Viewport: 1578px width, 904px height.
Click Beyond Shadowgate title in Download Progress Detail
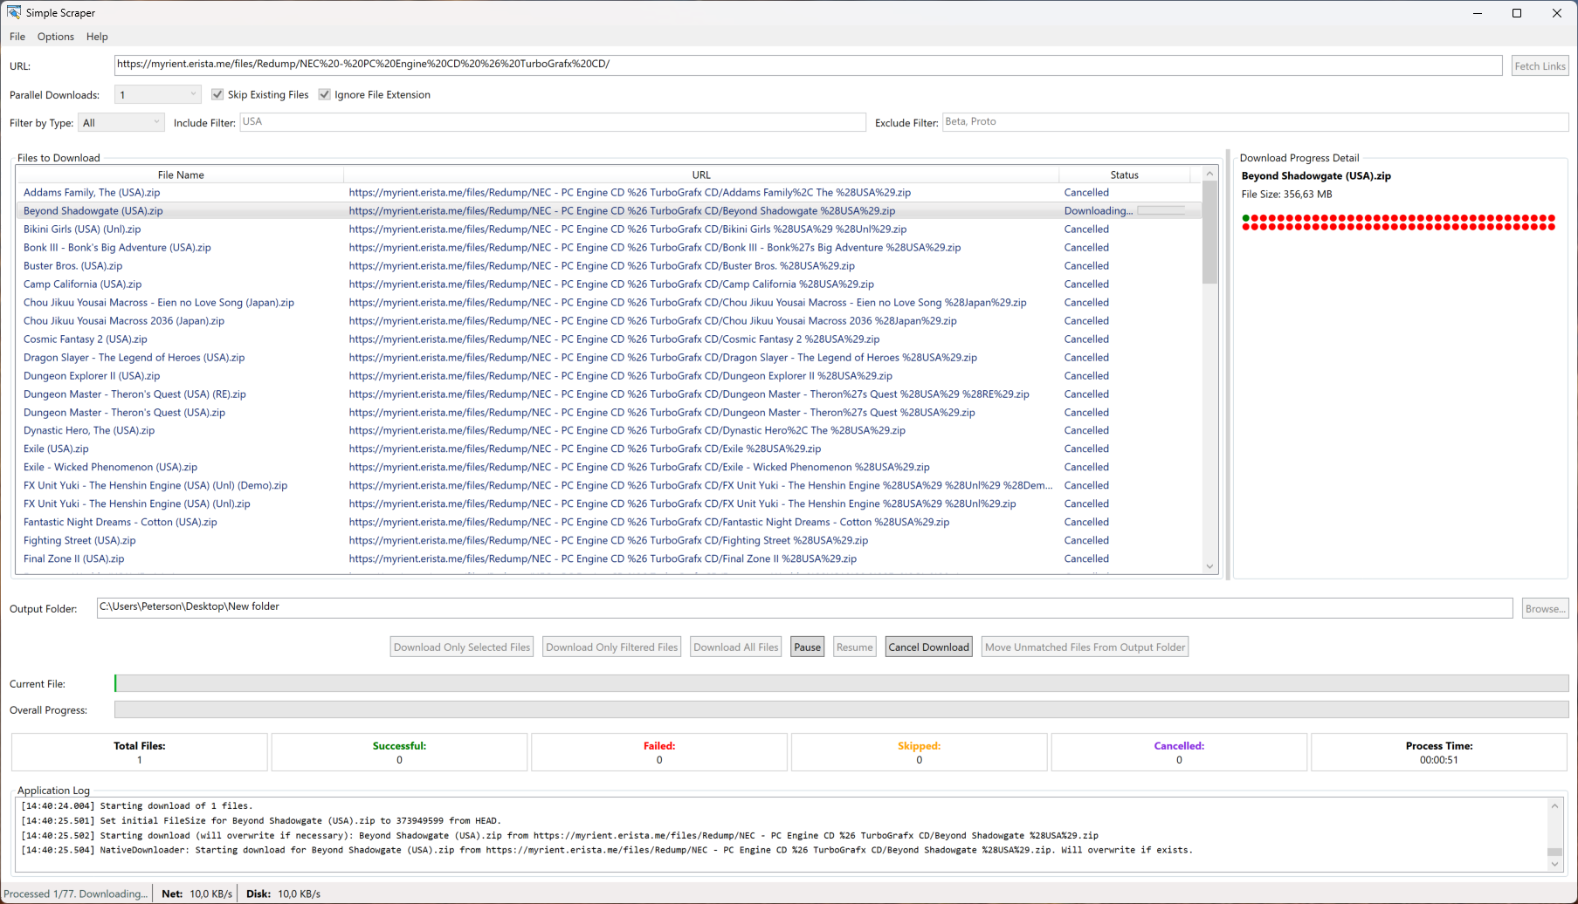coord(1316,175)
